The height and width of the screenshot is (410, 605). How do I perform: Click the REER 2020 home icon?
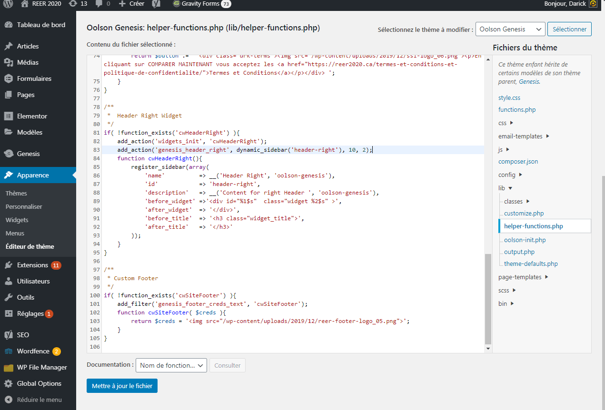[x=25, y=3]
